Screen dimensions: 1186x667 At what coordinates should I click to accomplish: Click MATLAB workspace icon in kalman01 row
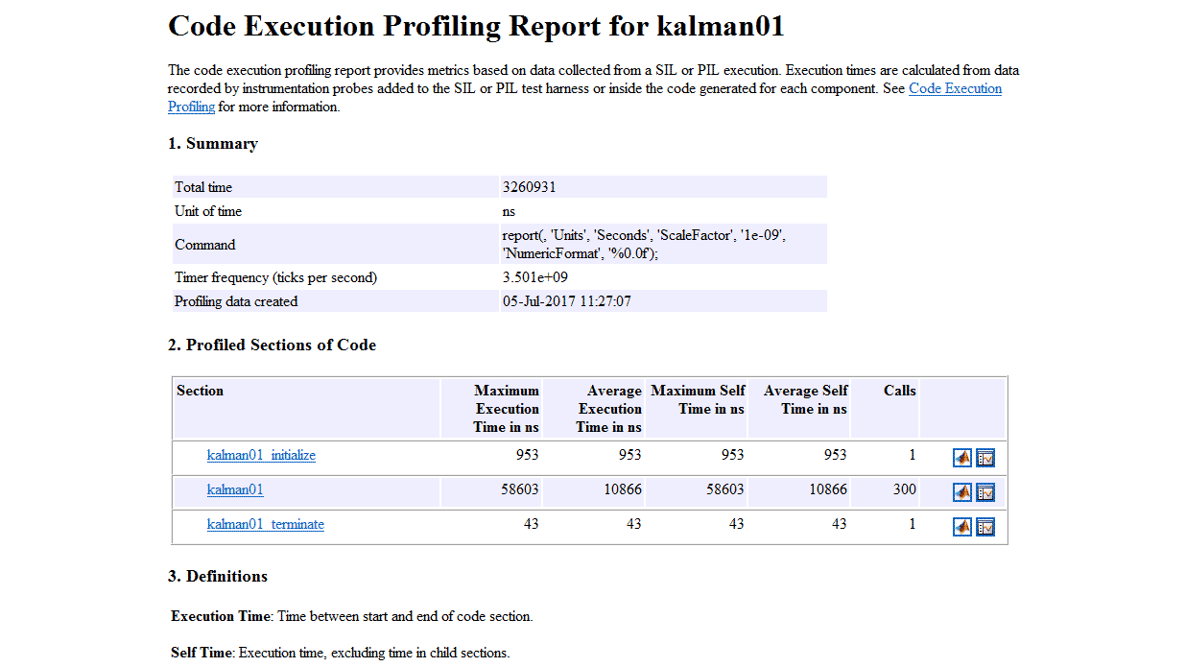[961, 492]
